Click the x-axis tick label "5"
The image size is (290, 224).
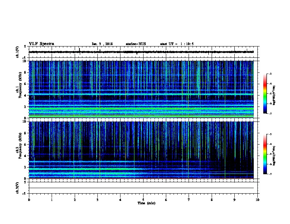[143, 200]
